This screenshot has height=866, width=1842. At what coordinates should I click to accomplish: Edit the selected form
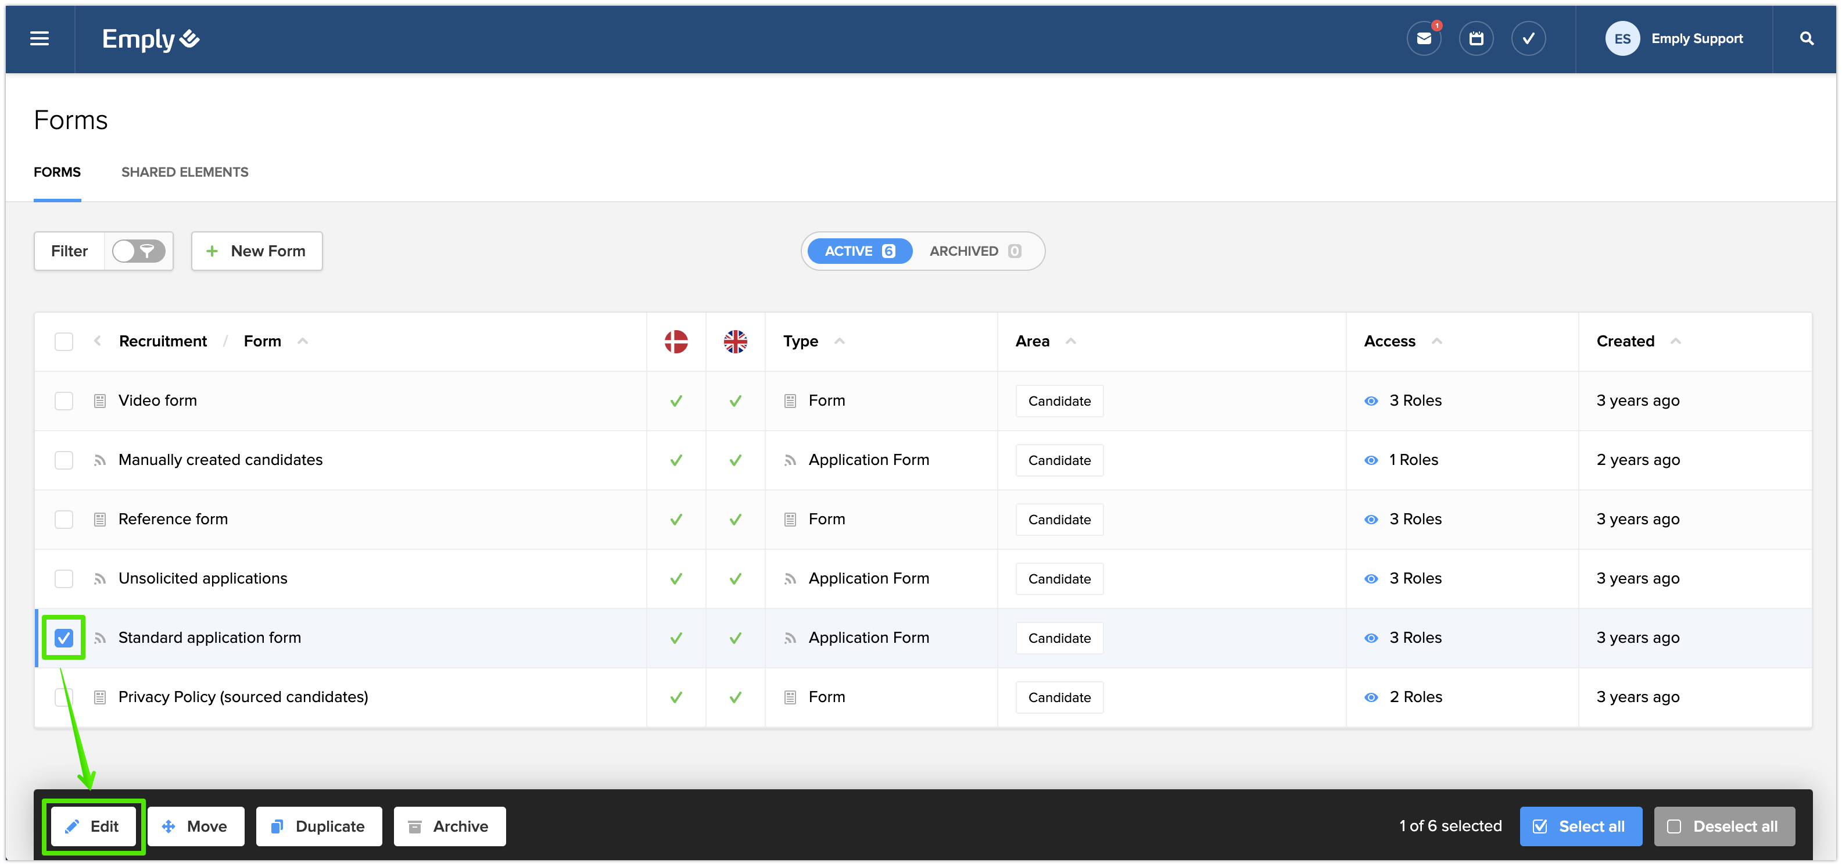coord(94,826)
